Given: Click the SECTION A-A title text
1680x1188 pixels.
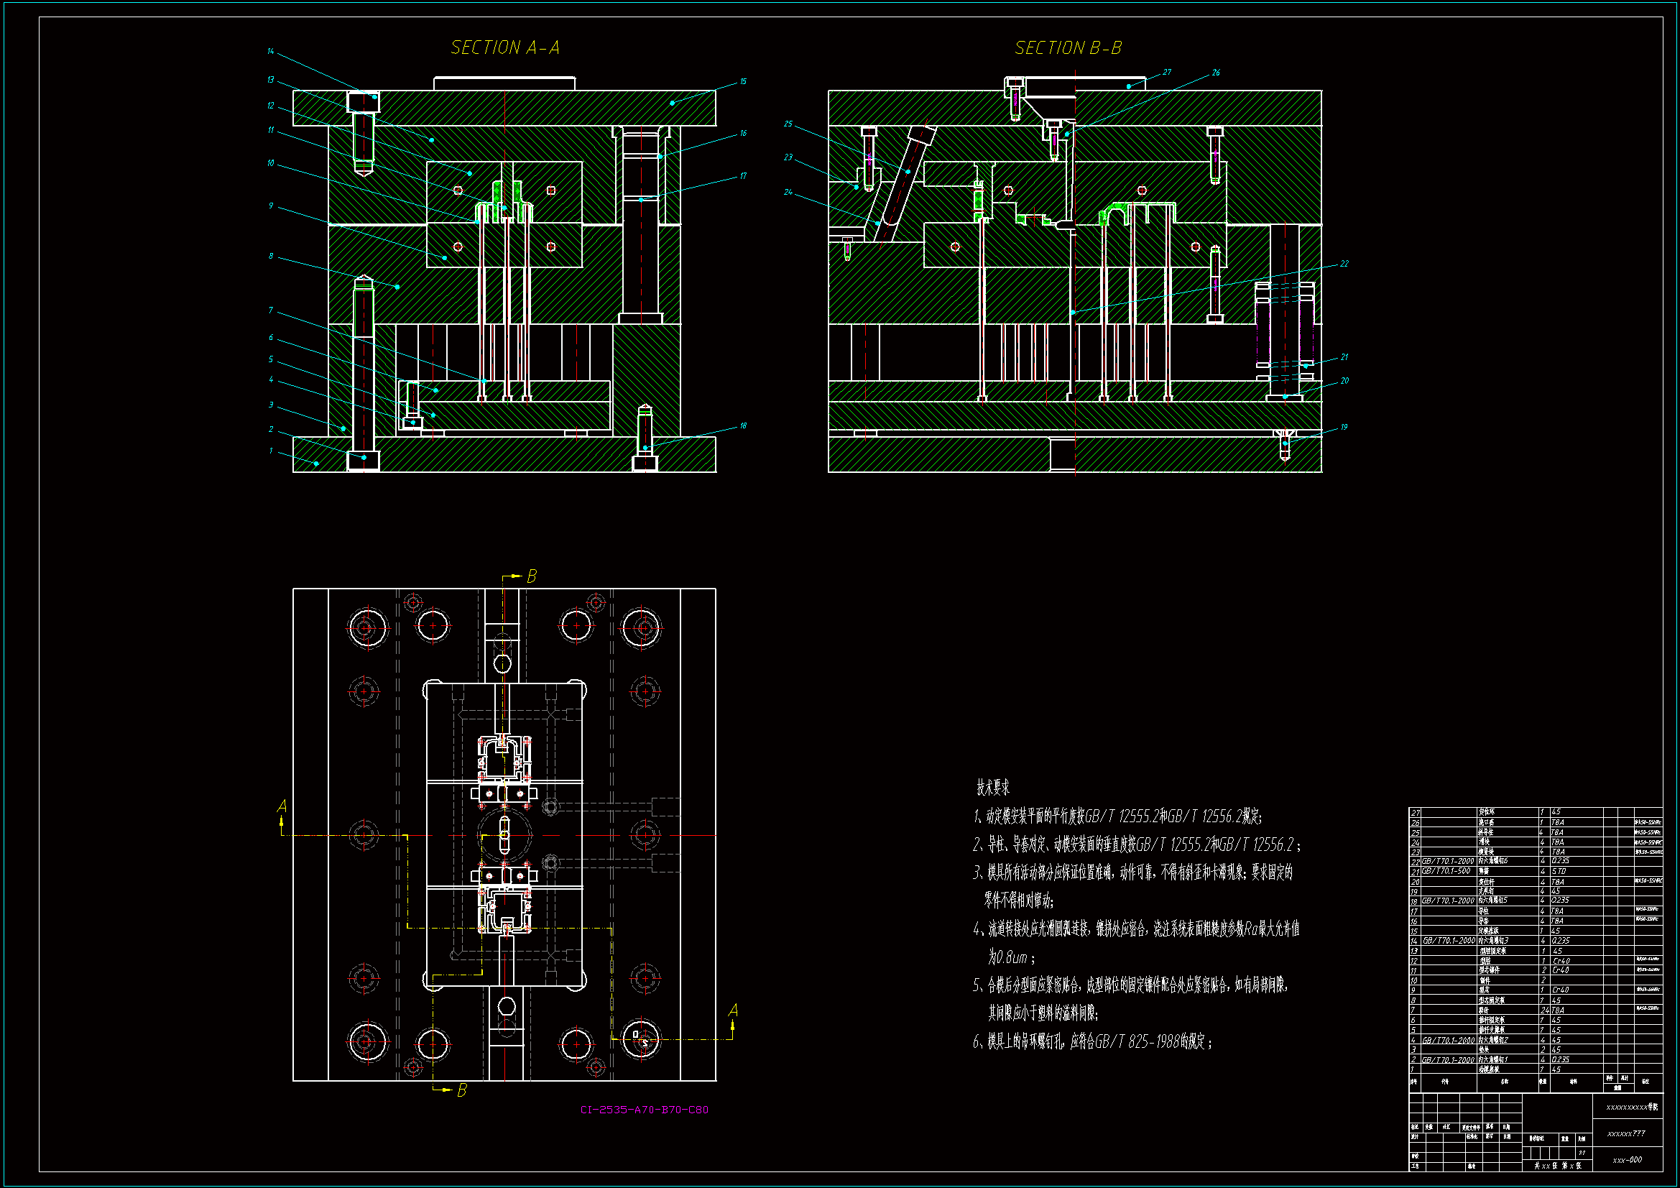Looking at the screenshot, I should pyautogui.click(x=505, y=48).
